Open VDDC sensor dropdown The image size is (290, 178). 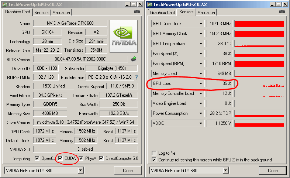click(x=201, y=123)
